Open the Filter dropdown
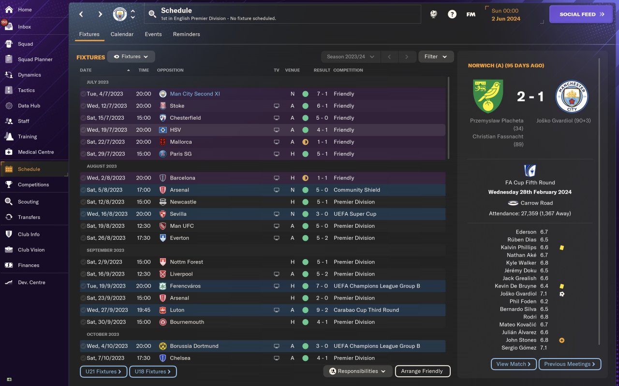Image resolution: width=619 pixels, height=386 pixels. [436, 57]
